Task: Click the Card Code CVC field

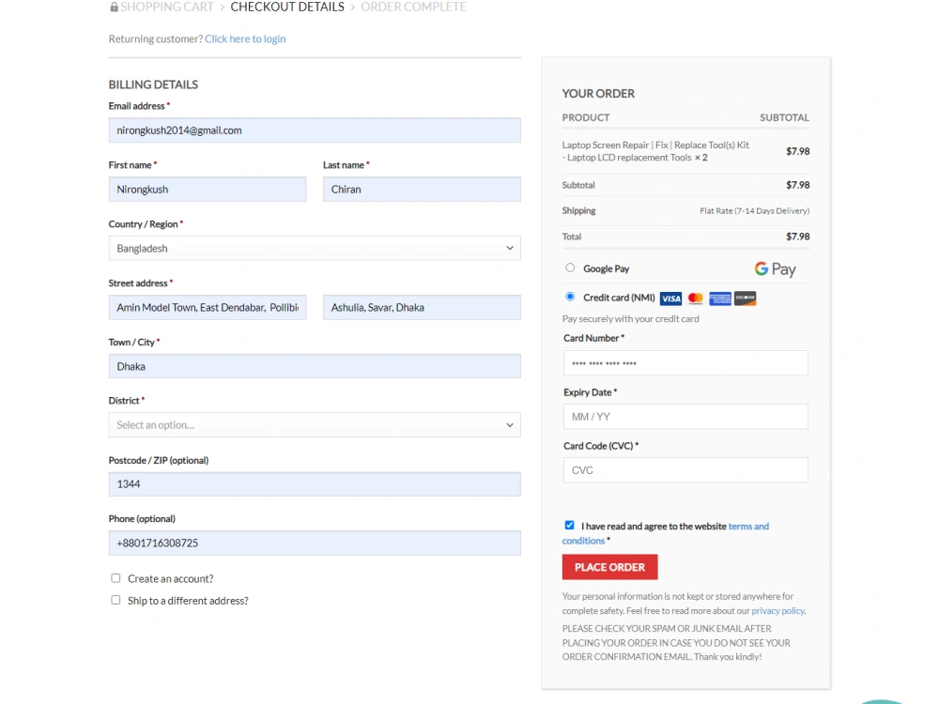Action: pos(685,470)
